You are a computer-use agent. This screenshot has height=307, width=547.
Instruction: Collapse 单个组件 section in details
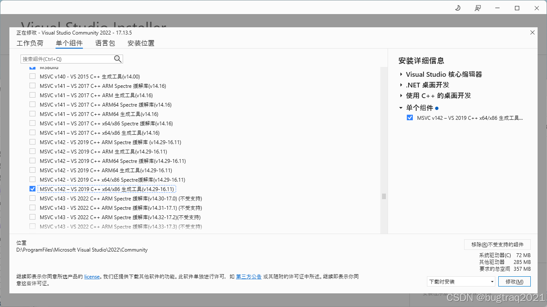click(401, 108)
